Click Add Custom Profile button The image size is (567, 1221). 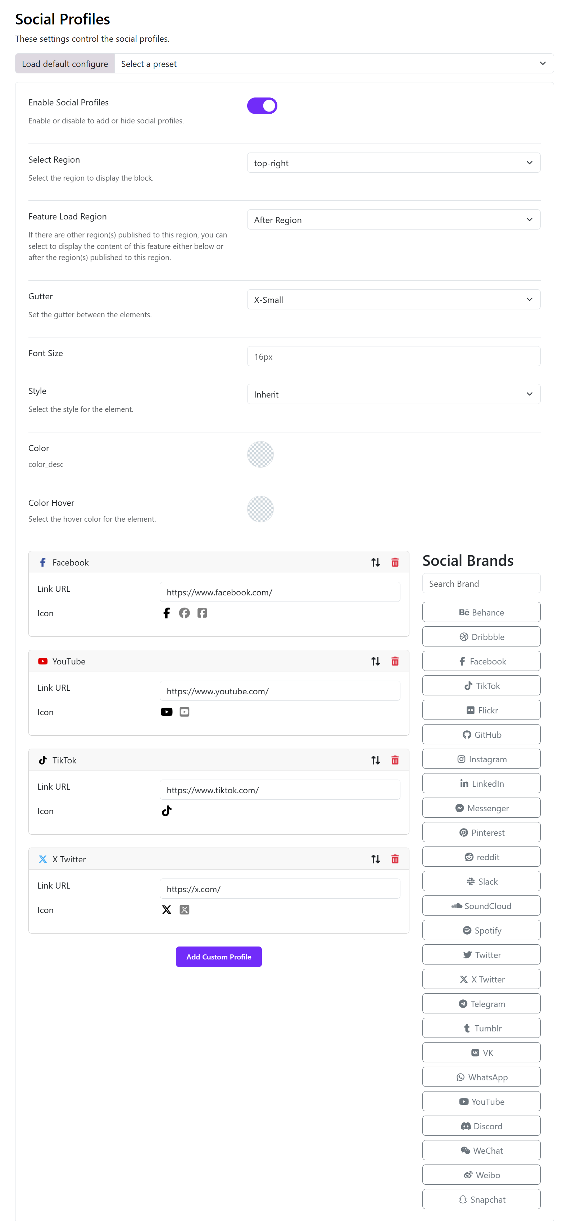[218, 957]
